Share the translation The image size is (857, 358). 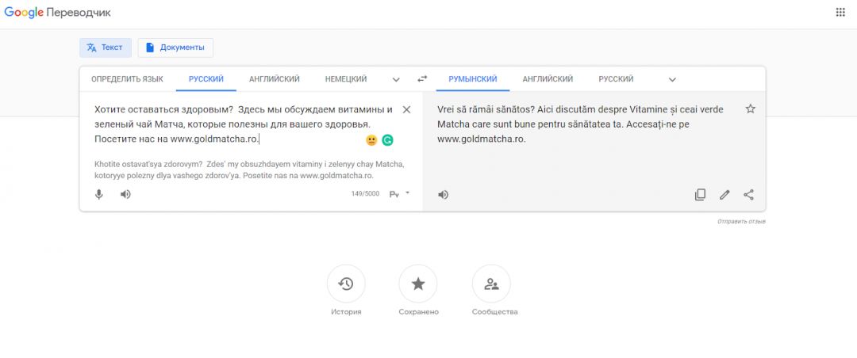[749, 194]
